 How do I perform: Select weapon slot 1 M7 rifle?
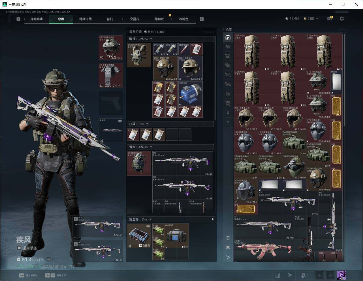[x=98, y=227]
